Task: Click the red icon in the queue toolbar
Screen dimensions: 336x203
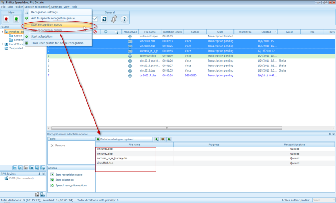Action: (x=163, y=139)
